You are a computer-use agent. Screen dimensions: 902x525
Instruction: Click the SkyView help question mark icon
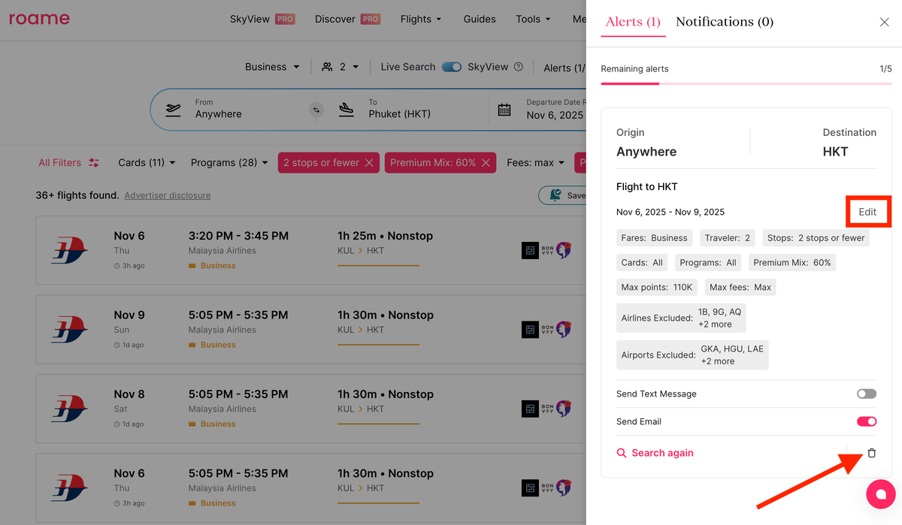tap(518, 67)
